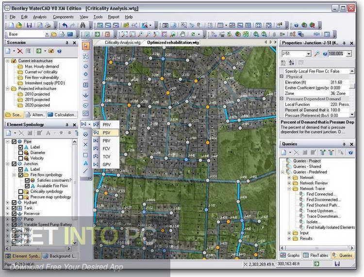Select Trace Downstream query

[324, 216]
